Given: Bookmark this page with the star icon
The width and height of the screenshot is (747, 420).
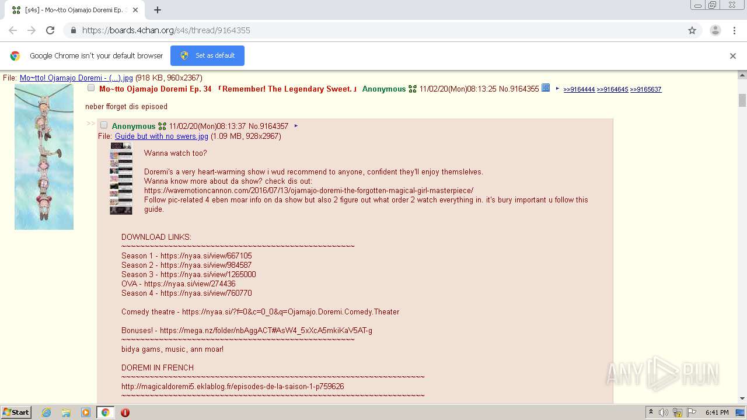Looking at the screenshot, I should [x=692, y=30].
